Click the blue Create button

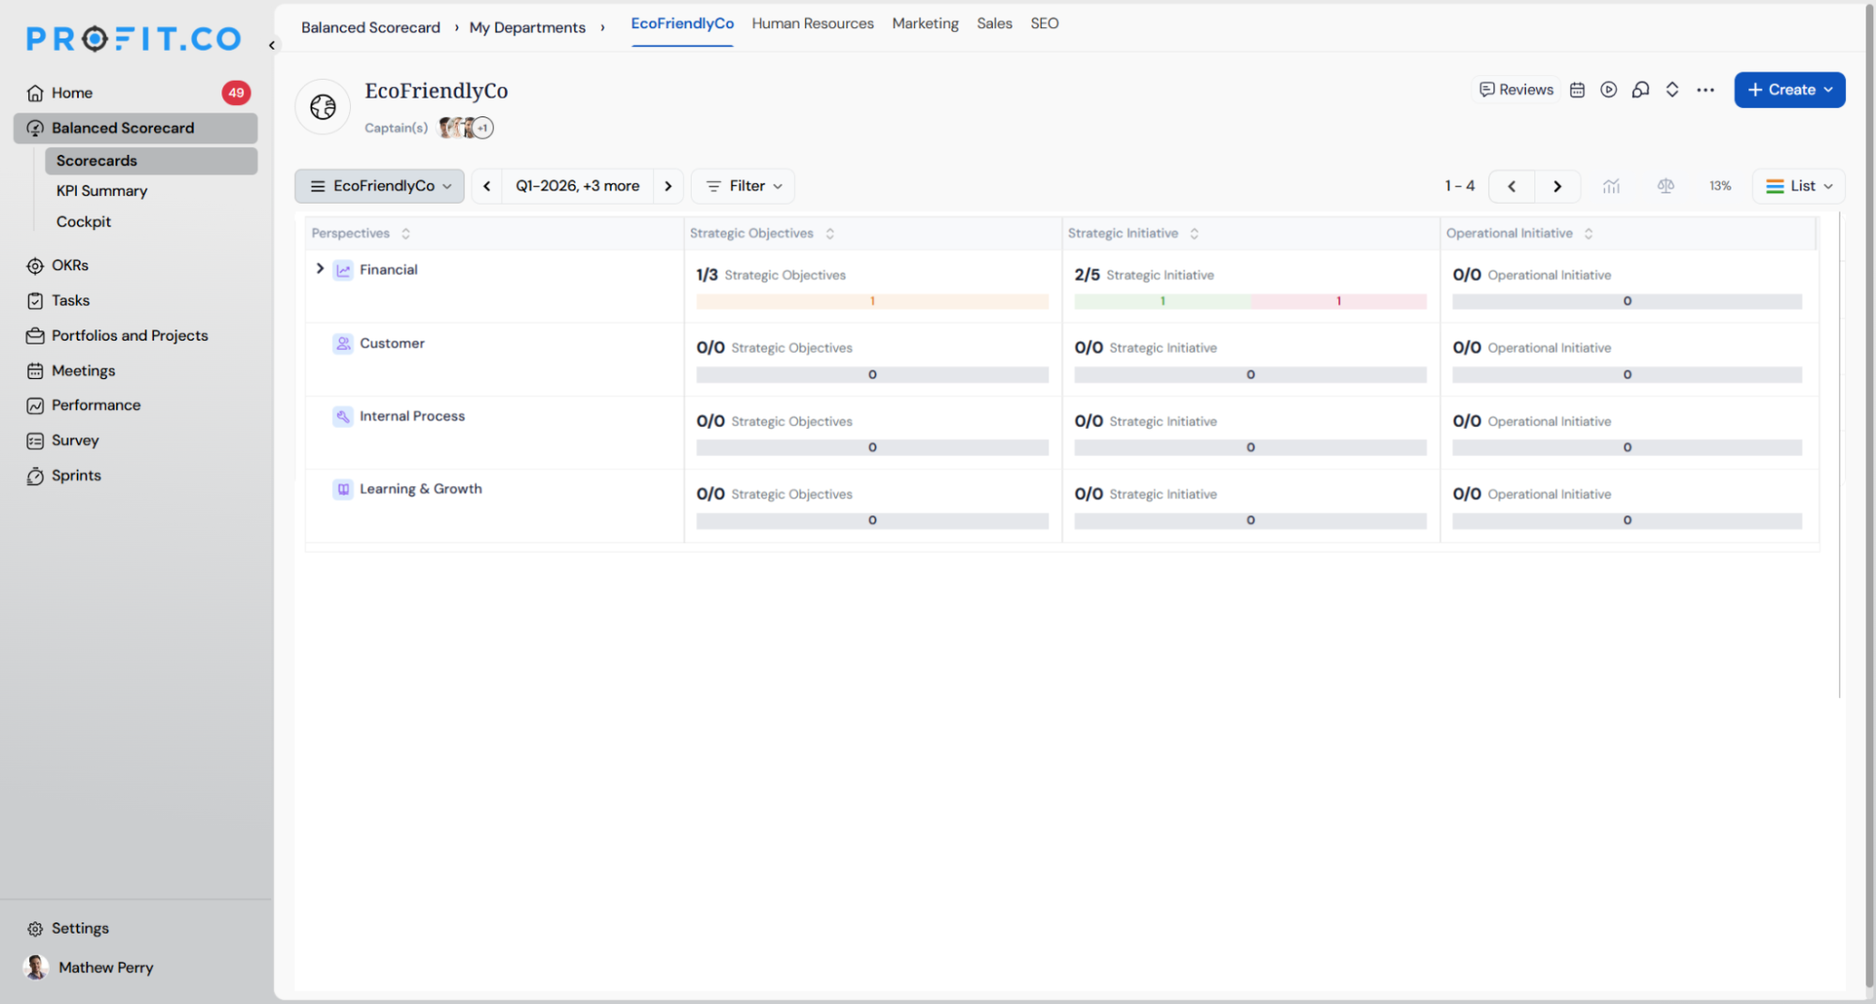[x=1790, y=90]
